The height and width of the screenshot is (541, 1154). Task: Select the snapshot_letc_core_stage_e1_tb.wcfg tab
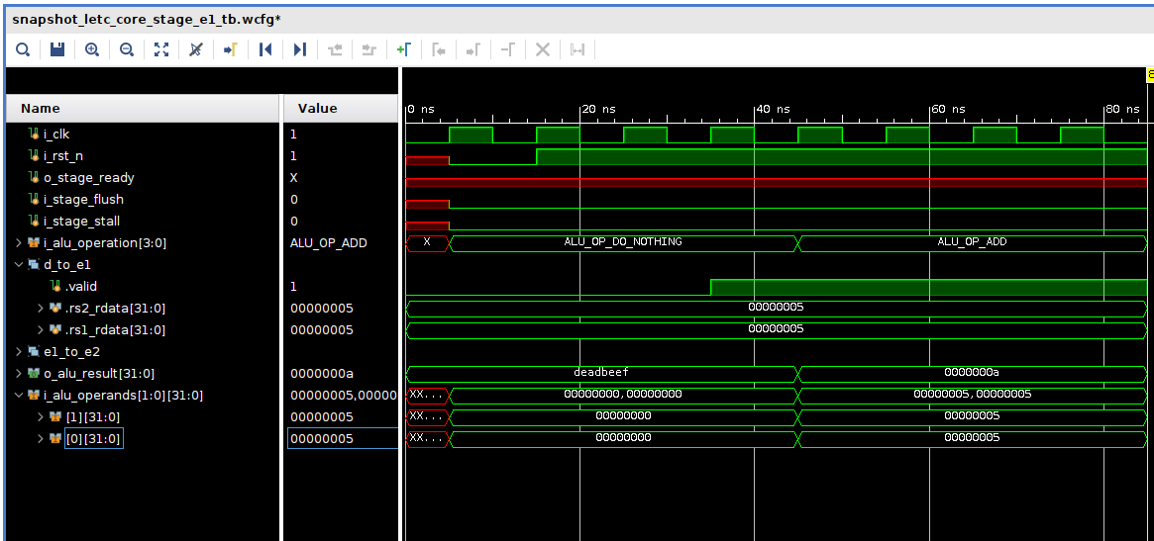[148, 20]
